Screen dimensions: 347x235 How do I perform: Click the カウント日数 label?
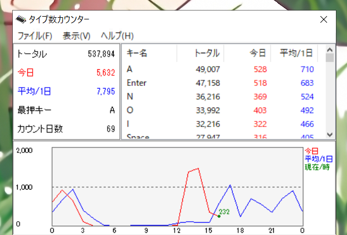coord(40,129)
